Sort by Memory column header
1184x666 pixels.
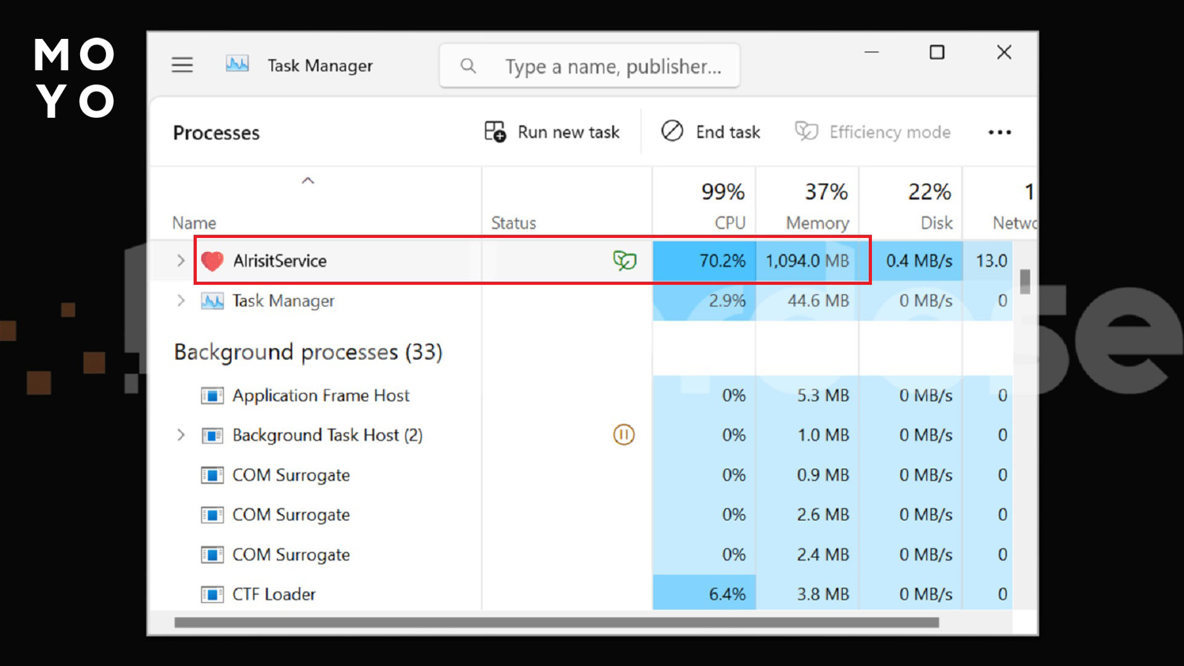(818, 207)
